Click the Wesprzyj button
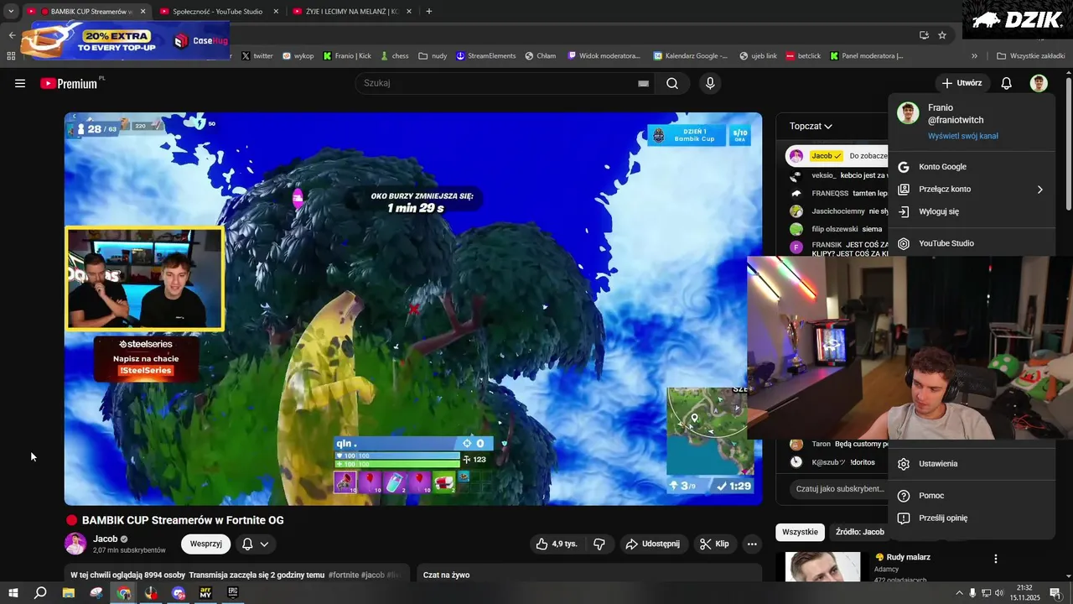This screenshot has width=1073, height=604. coord(205,544)
